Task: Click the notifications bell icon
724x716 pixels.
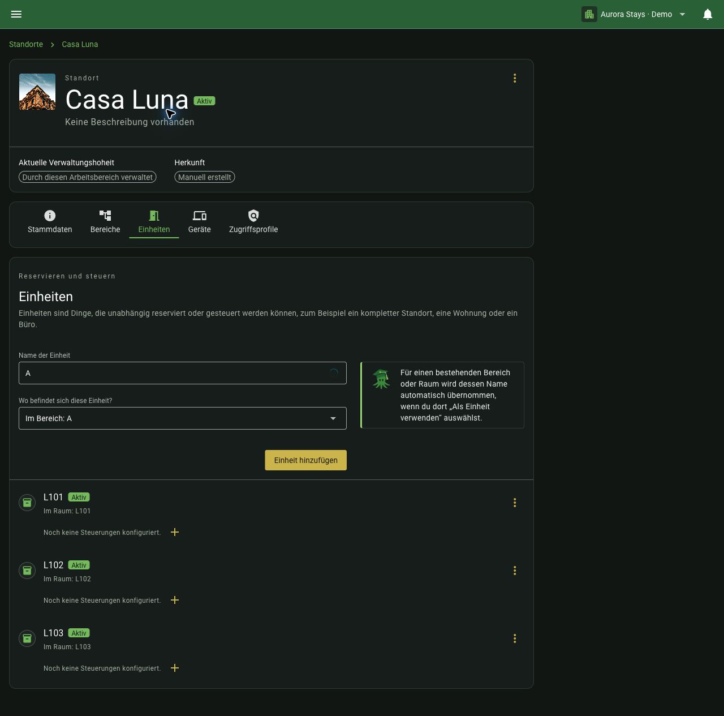Action: (x=708, y=14)
